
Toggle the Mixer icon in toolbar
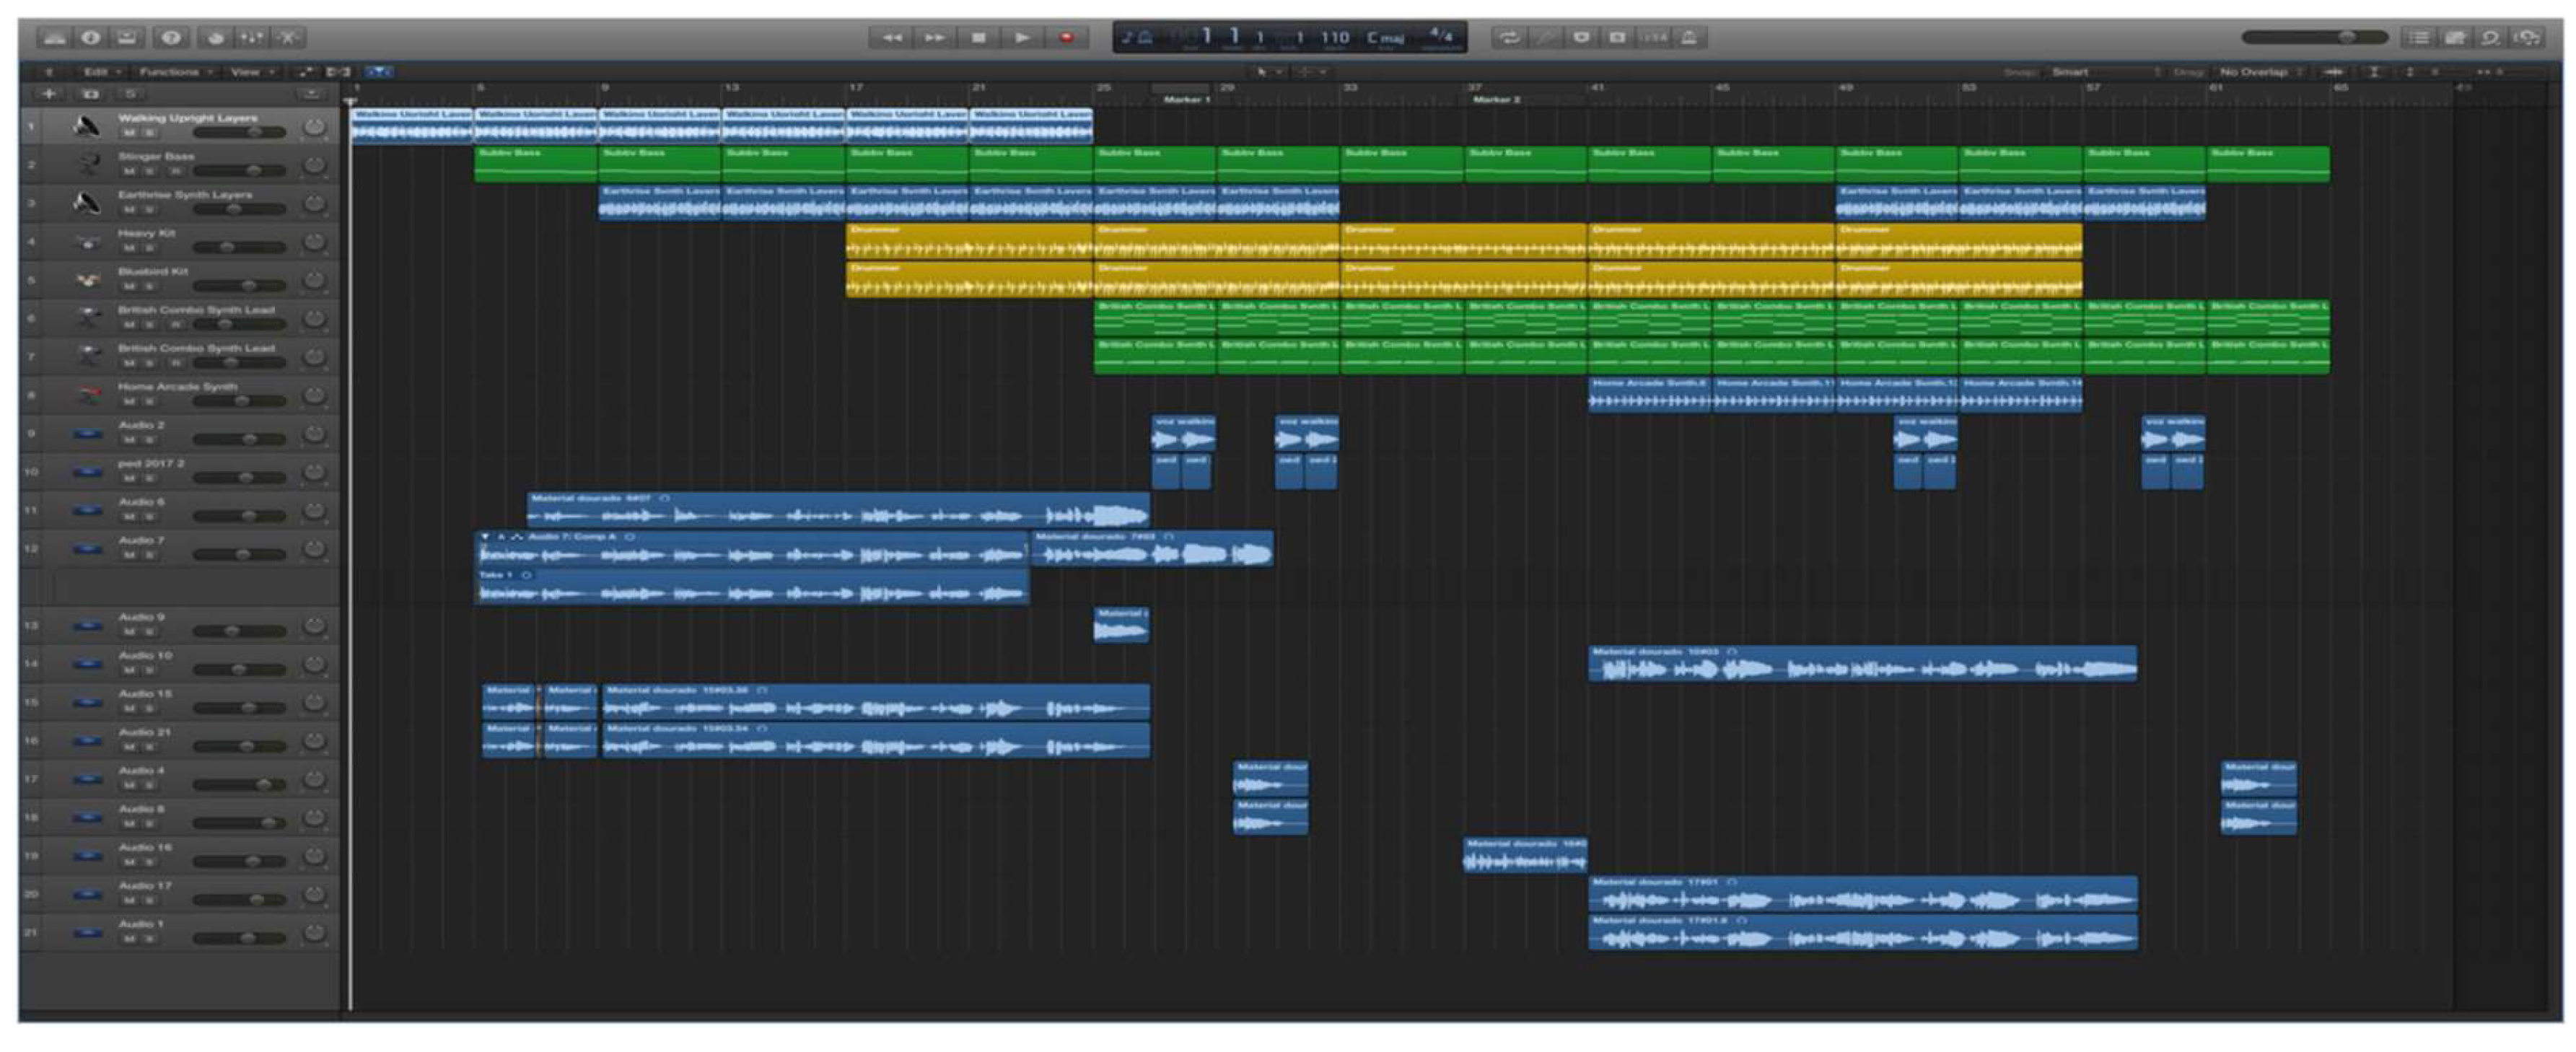252,38
